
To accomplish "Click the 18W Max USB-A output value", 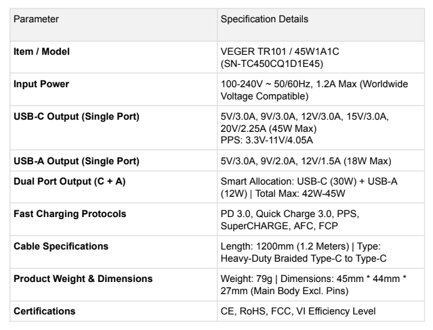I will pos(306,161).
